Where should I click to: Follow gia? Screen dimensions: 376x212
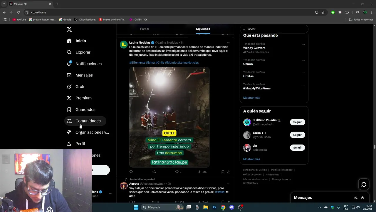pos(297,148)
